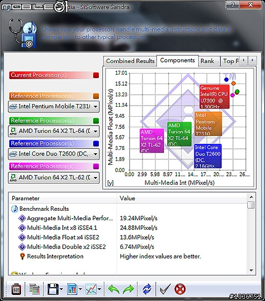
Task: Click Multi-Media Float x4 iSSE2 diamond icon
Action: (22, 237)
